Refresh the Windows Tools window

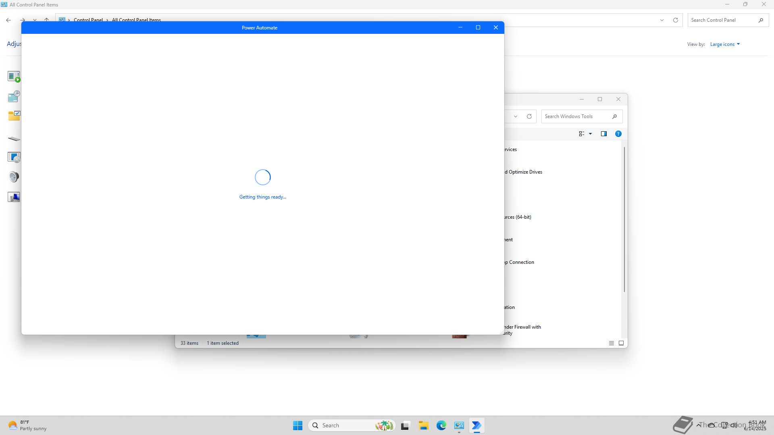[x=529, y=116]
